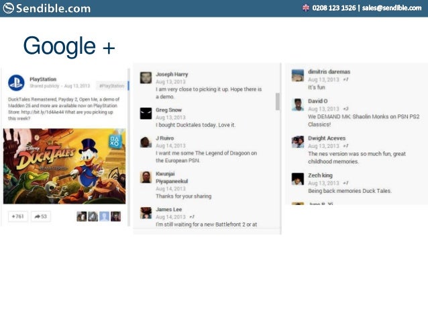Click David O's avatar

[x=298, y=104]
